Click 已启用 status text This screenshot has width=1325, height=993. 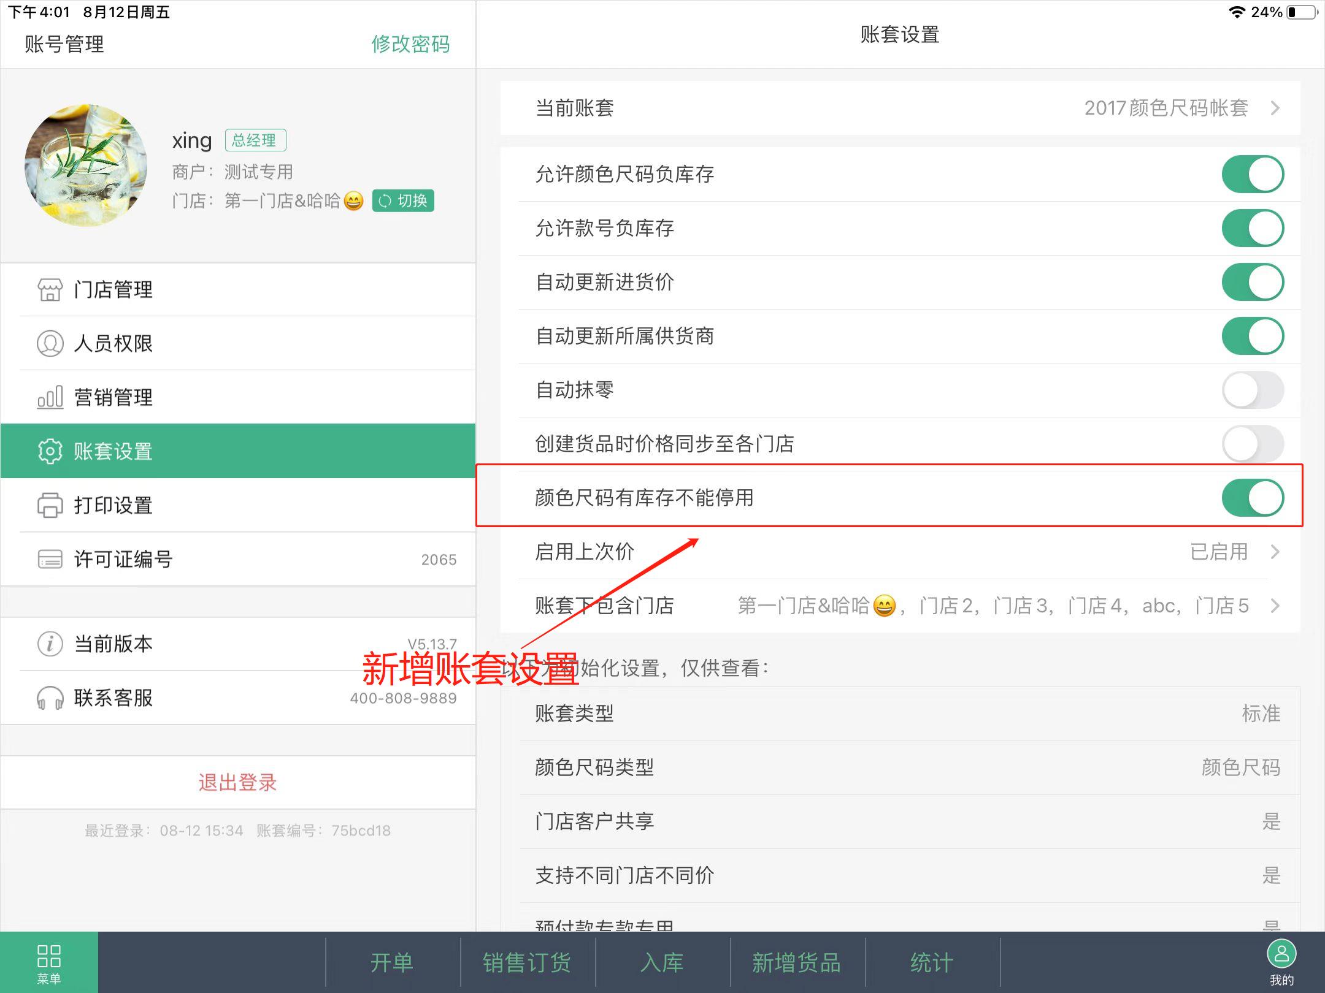[1219, 552]
